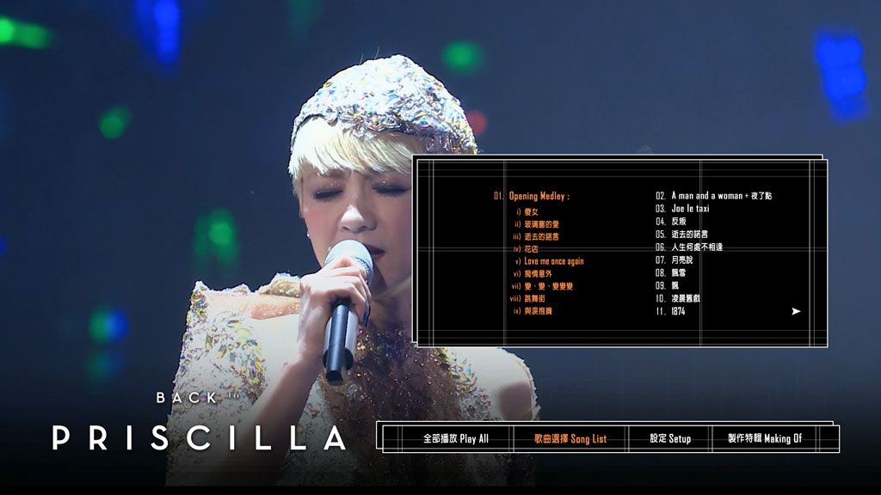Play track 05 逝去的諾言
Image resolution: width=881 pixels, height=495 pixels.
tap(681, 235)
